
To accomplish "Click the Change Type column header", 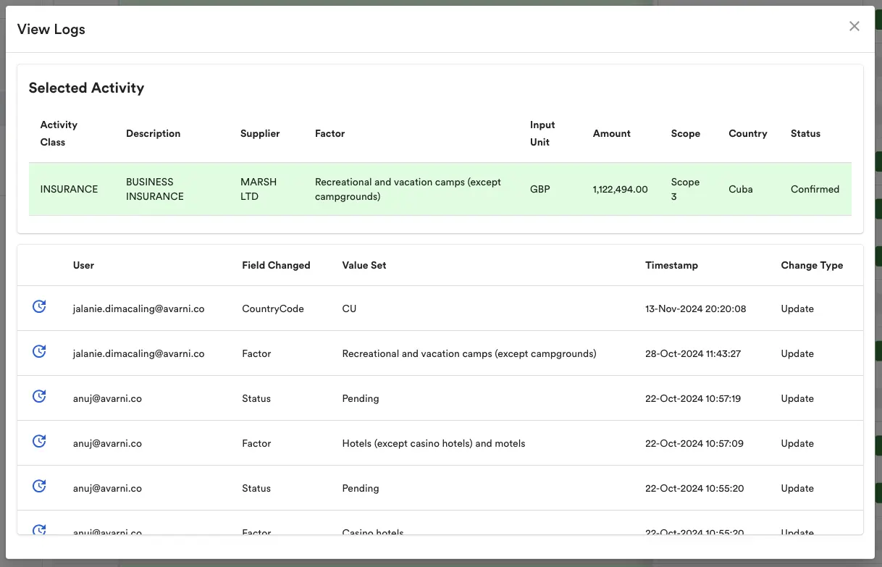I will 812,265.
